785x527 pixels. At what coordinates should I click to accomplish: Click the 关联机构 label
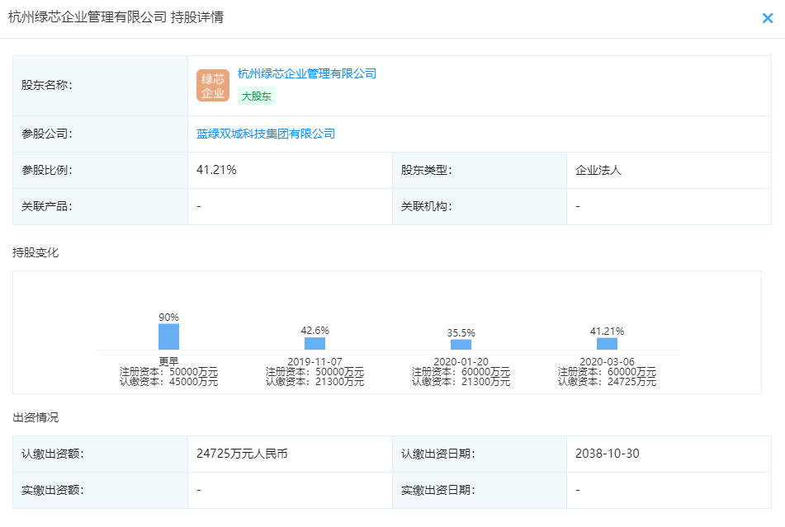427,206
